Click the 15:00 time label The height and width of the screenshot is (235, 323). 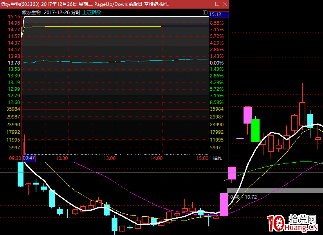(x=202, y=158)
